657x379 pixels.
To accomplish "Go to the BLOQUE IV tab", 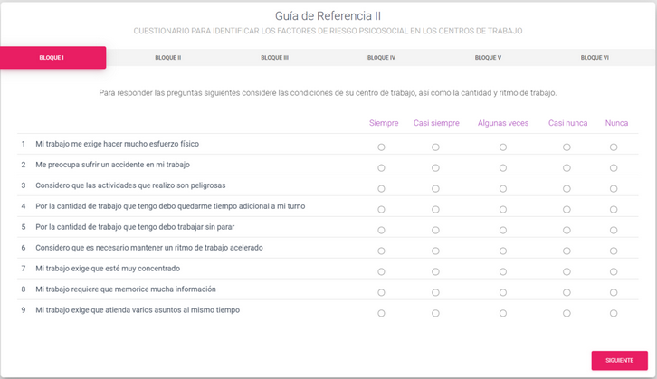I will (381, 58).
